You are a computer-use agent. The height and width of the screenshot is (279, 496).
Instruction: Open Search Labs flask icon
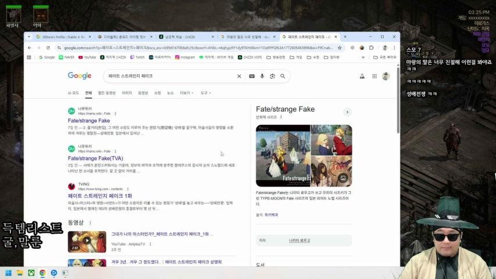[x=362, y=76]
